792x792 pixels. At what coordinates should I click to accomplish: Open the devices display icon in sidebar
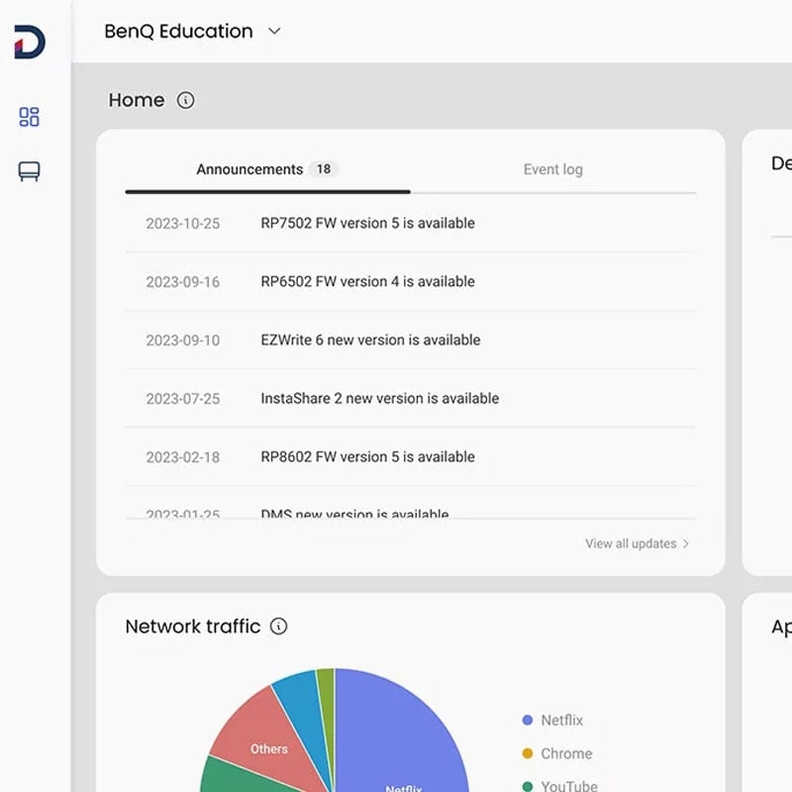tap(30, 172)
